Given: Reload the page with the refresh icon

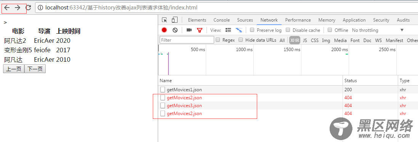Looking at the screenshot, I should pos(28,8).
